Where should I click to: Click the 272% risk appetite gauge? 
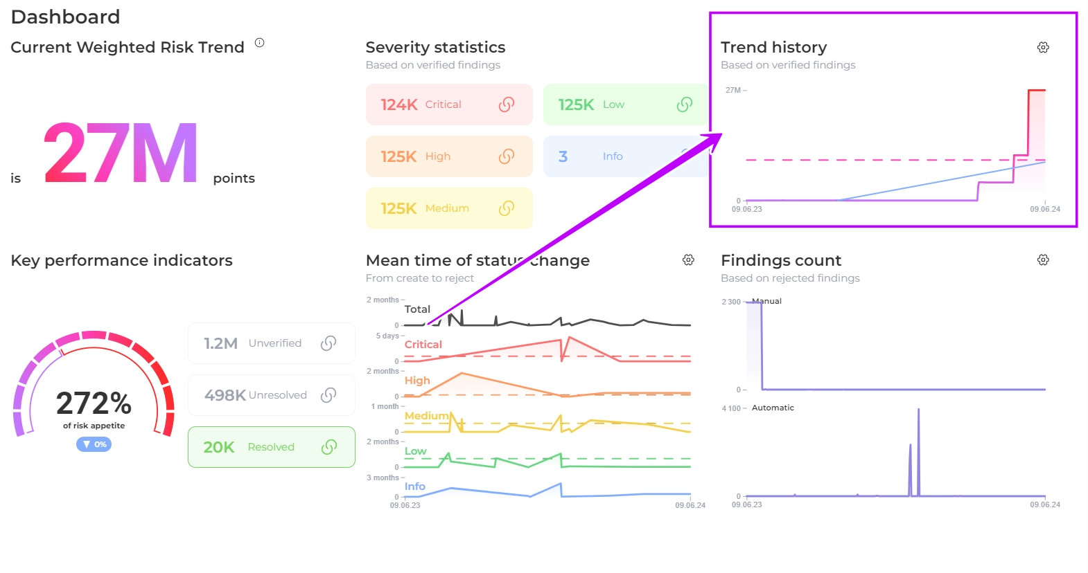click(x=94, y=388)
